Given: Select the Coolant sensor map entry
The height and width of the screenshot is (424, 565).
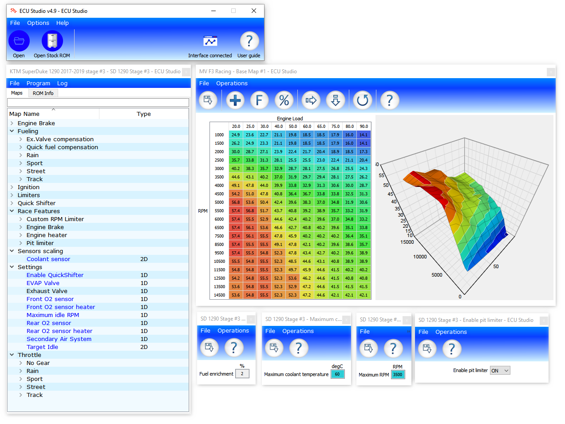Looking at the screenshot, I should coord(48,259).
